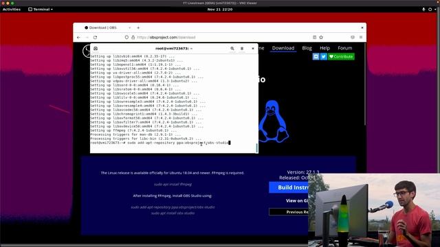This screenshot has height=247, width=440.
Task: Click 'The Linux release is available officially' text
Action: [173, 173]
